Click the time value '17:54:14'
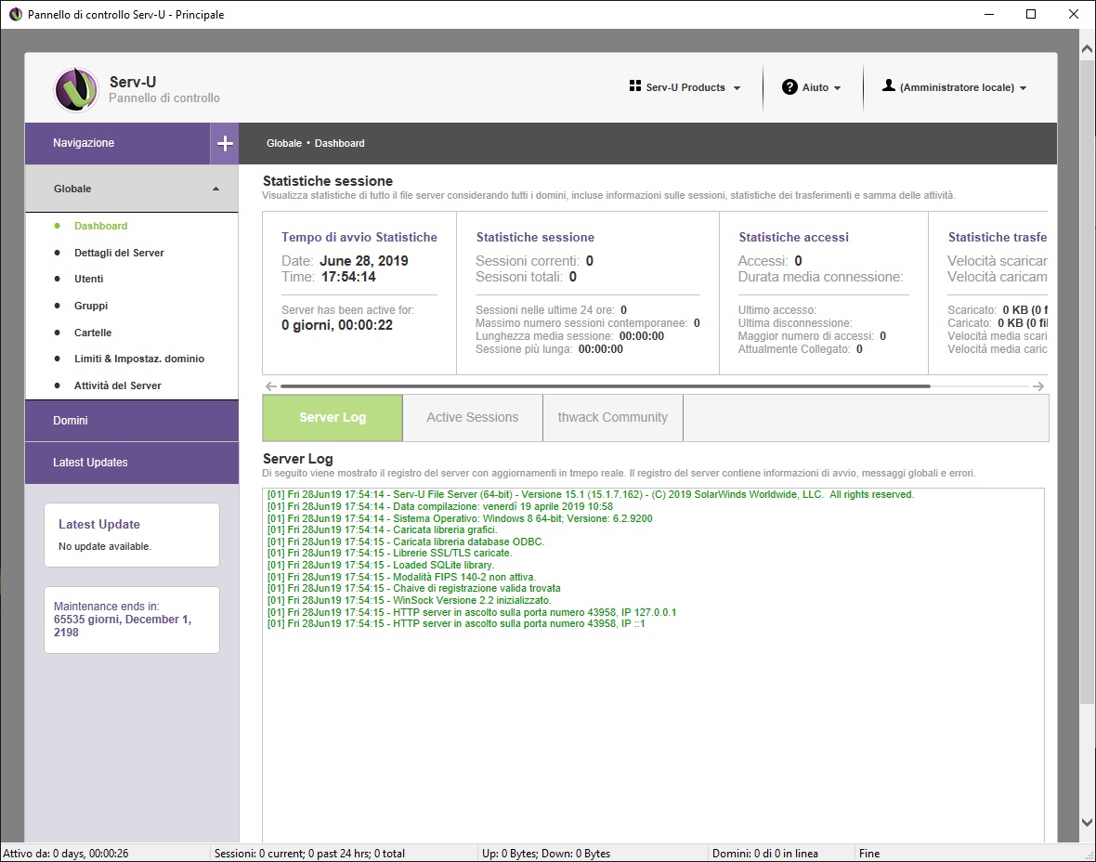 (x=348, y=277)
